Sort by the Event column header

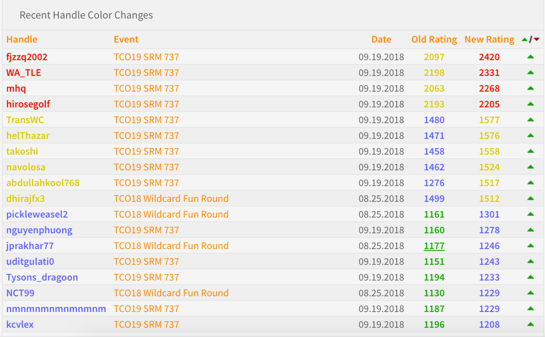click(126, 39)
